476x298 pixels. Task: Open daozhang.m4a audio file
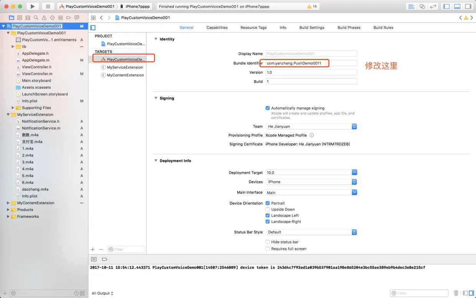coord(35,189)
